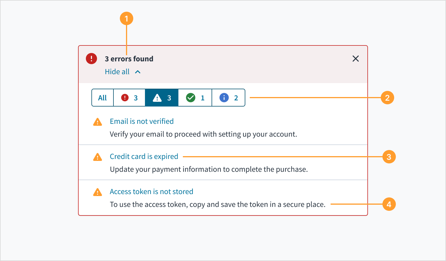This screenshot has width=446, height=261.
Task: Close the errors notification panel
Action: 355,59
